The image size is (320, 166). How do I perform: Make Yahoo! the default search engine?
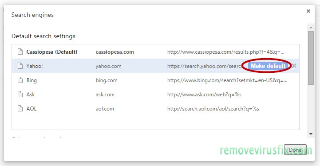[268, 66]
